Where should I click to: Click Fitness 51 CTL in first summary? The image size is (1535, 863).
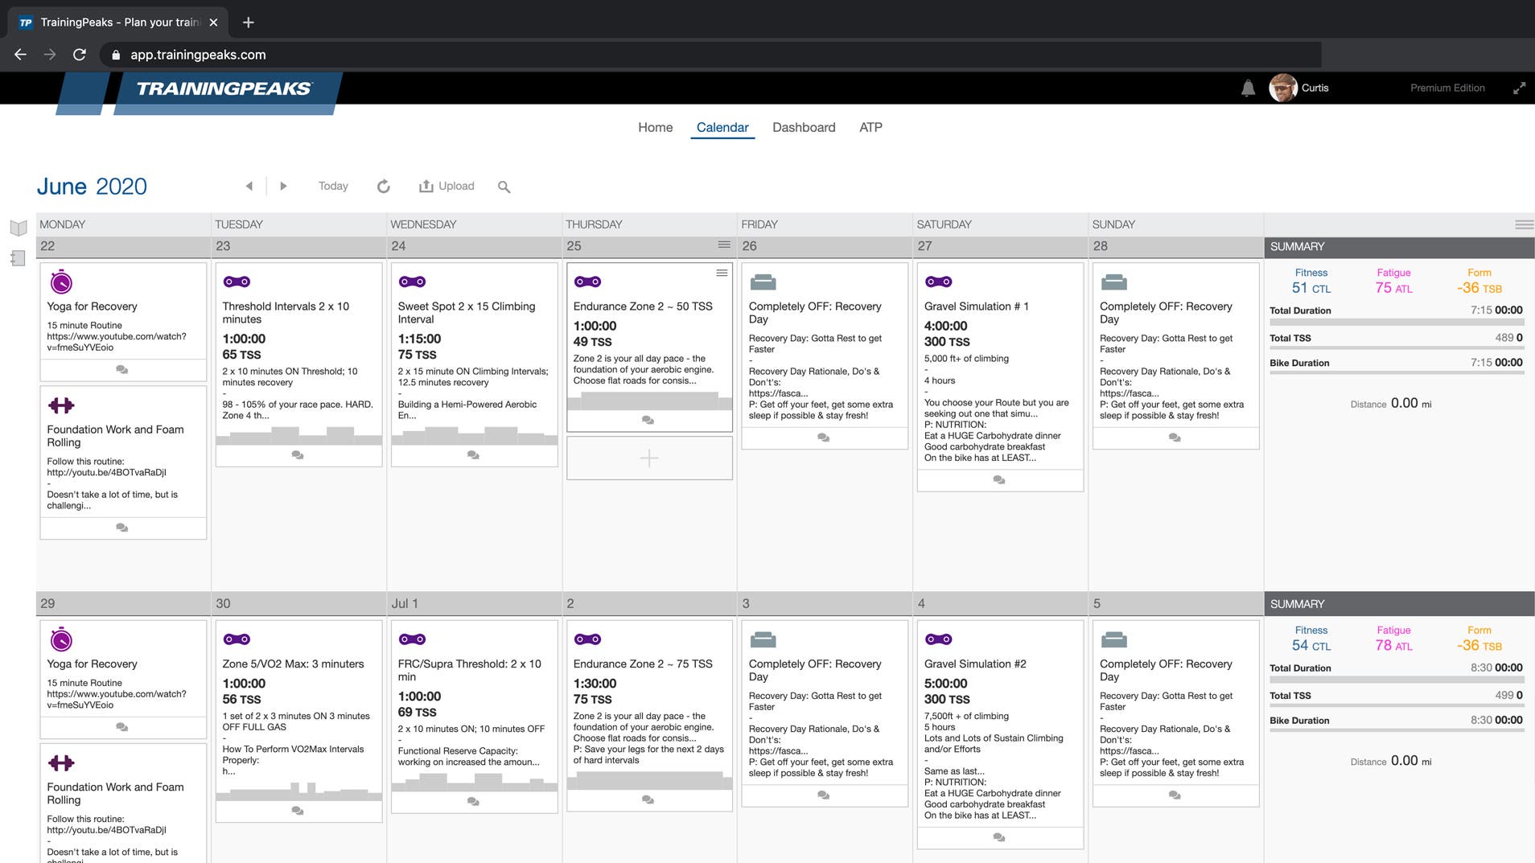point(1311,282)
